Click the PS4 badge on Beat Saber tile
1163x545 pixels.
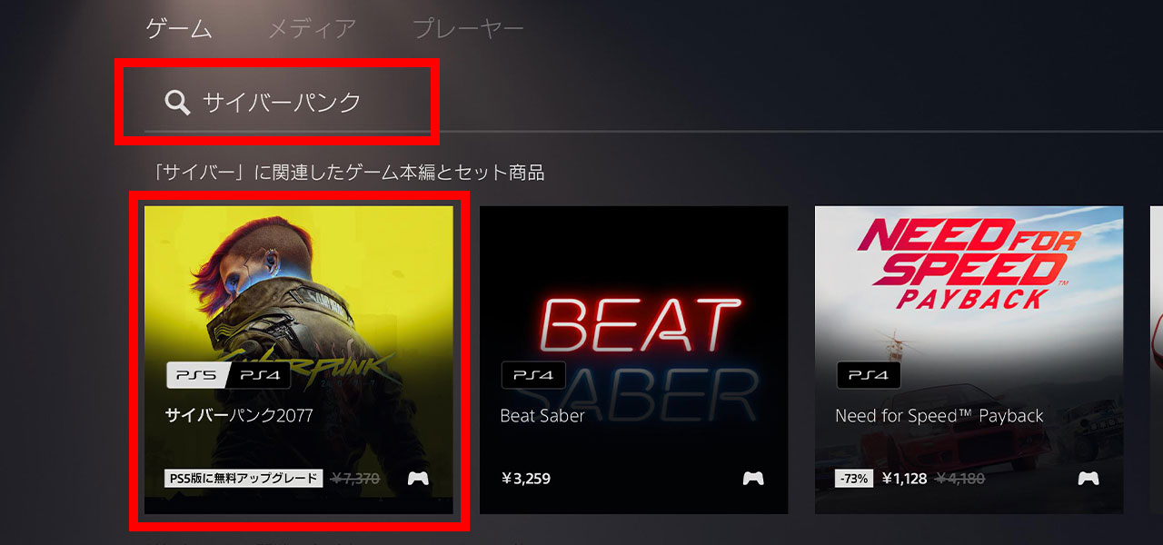533,375
